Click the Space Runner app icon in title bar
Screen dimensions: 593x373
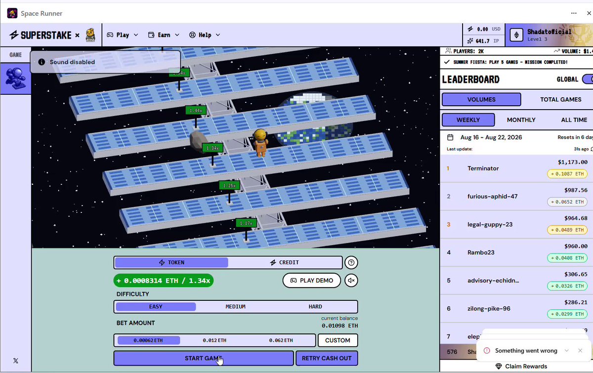pyautogui.click(x=12, y=13)
